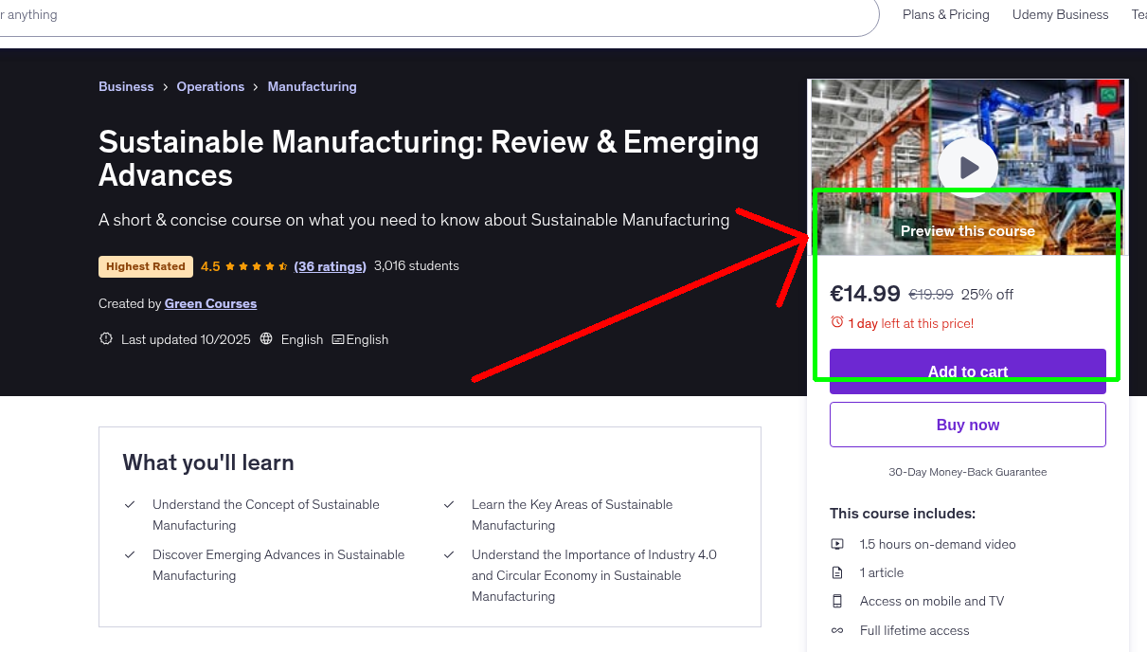Click the mobile and TV access icon

[x=837, y=601]
